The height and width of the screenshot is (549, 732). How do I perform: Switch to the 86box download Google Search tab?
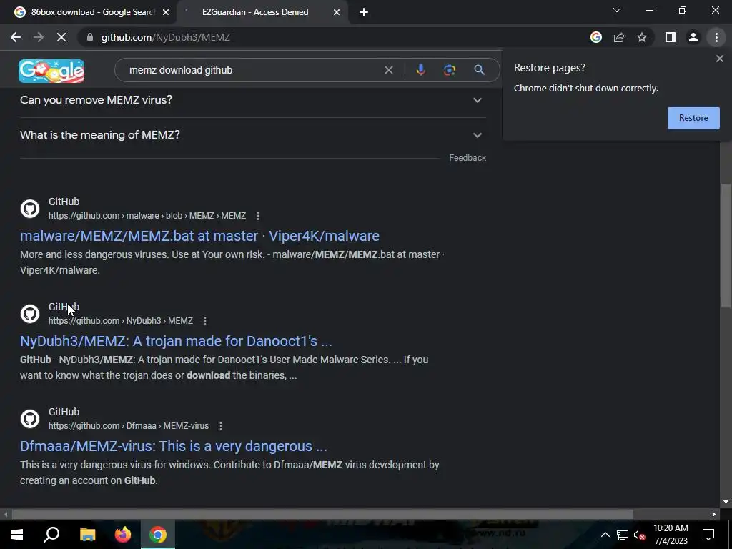(x=89, y=12)
